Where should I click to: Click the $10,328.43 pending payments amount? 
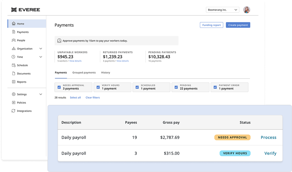point(159,57)
